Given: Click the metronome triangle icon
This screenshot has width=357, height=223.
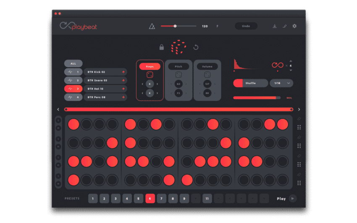Looking at the screenshot, I should (x=152, y=26).
